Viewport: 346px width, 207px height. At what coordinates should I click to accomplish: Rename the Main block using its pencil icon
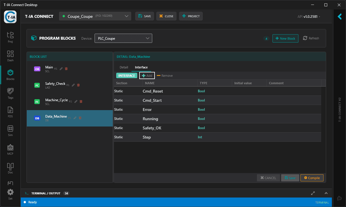tap(61, 69)
